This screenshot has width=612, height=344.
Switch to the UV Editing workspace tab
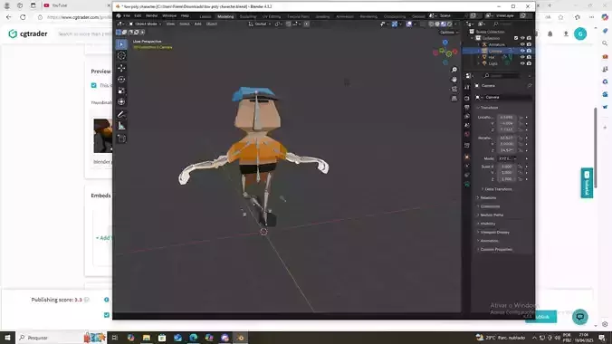[272, 16]
